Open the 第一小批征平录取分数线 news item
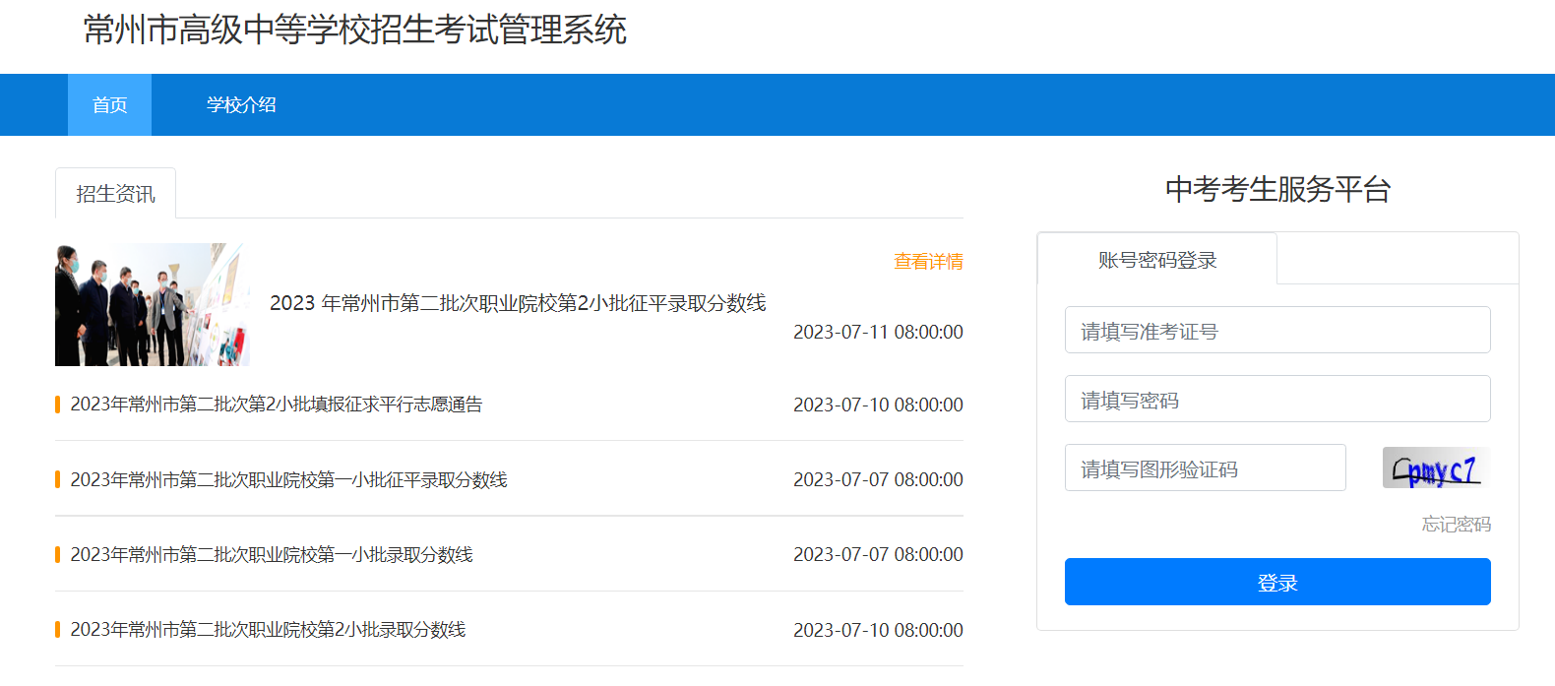The image size is (1555, 686). [288, 479]
